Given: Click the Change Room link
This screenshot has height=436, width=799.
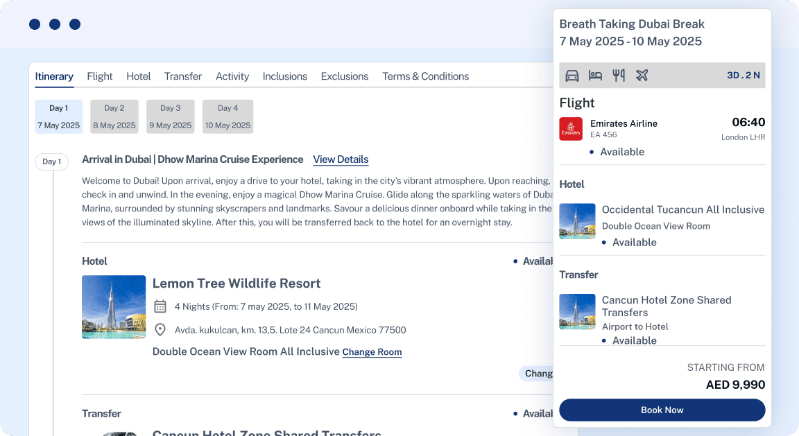Looking at the screenshot, I should point(372,352).
